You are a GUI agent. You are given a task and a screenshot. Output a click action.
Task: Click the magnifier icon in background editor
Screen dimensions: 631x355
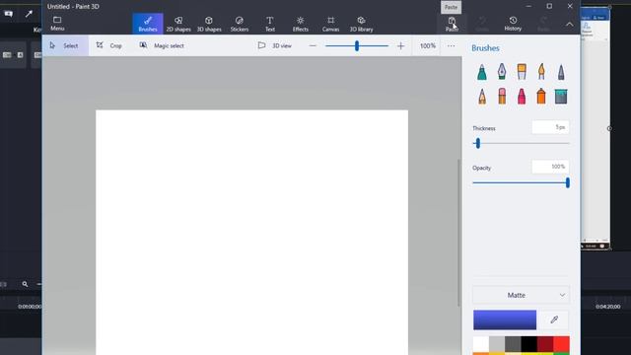pos(25,284)
